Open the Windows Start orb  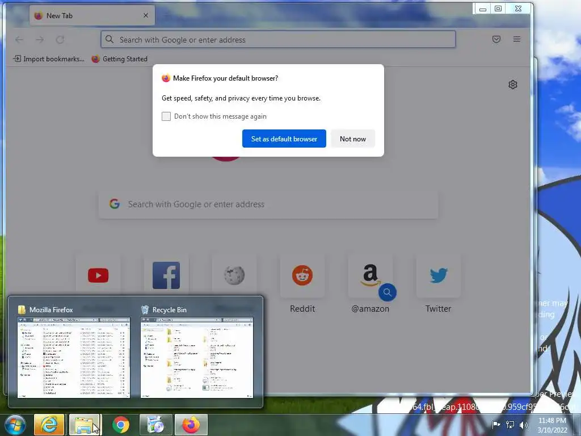point(15,425)
